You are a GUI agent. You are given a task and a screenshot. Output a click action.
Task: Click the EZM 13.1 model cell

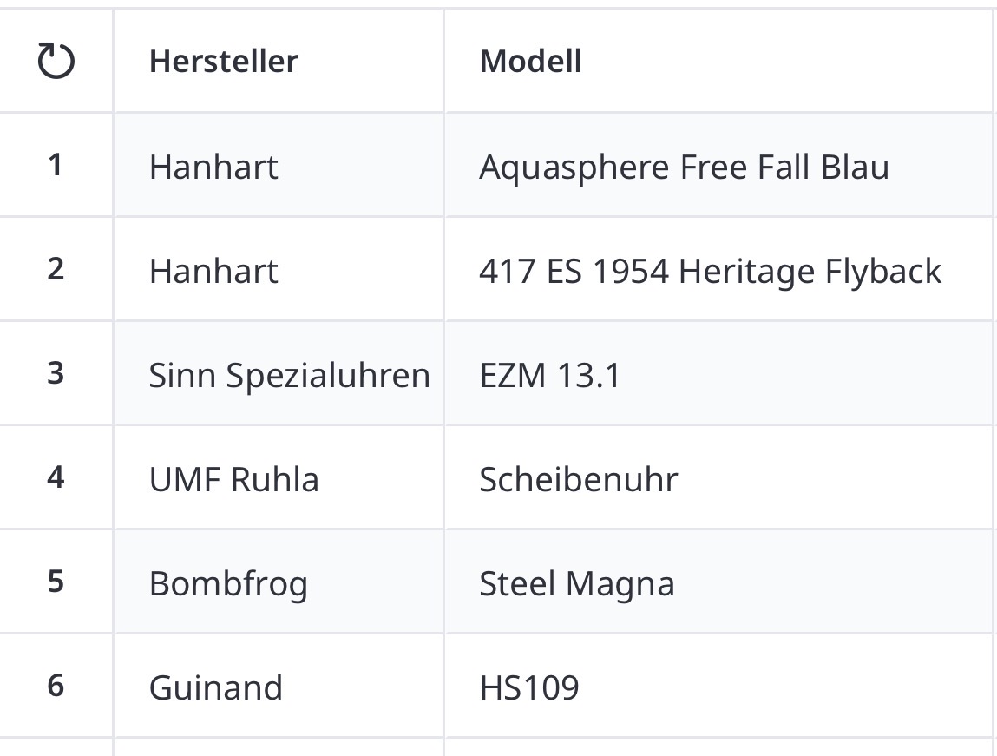[x=550, y=375]
